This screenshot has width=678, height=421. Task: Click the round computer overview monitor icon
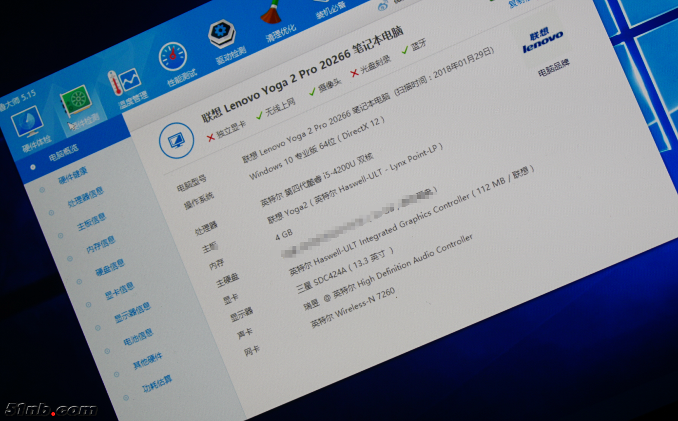[x=176, y=140]
